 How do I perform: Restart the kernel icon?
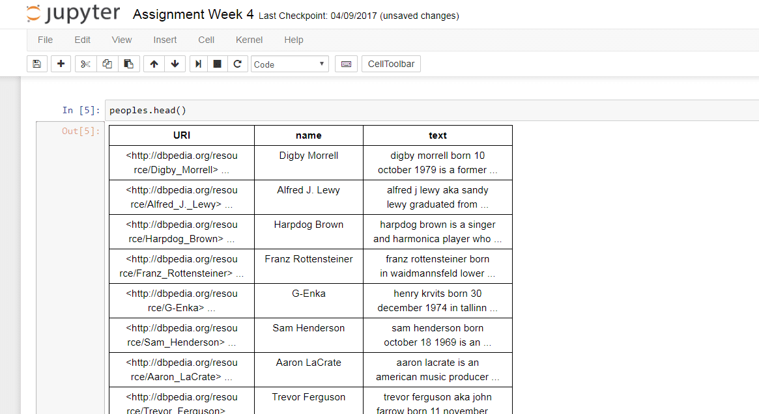pos(237,64)
